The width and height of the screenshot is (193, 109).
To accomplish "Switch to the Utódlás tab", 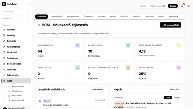I will tap(136, 17).
